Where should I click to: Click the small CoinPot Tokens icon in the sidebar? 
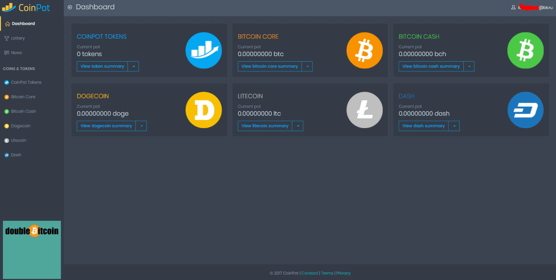pyautogui.click(x=6, y=83)
